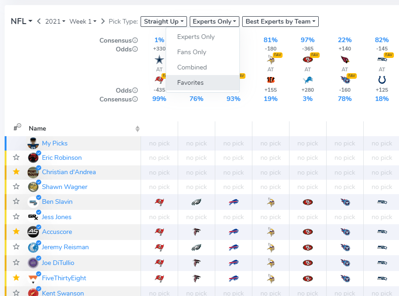This screenshot has height=296, width=399.
Task: Click the 99% Buccaneers consensus
Action: click(159, 99)
